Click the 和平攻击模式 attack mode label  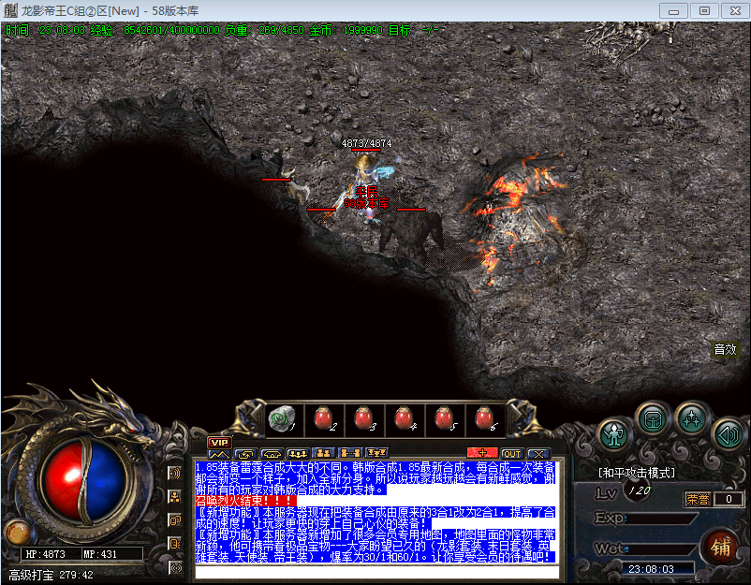coord(637,473)
